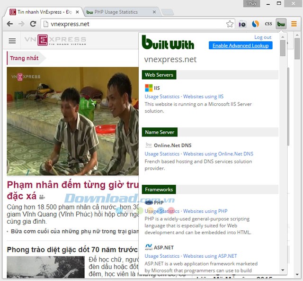Reload the page with refresh icon
The width and height of the screenshot is (303, 281).
pos(34,24)
